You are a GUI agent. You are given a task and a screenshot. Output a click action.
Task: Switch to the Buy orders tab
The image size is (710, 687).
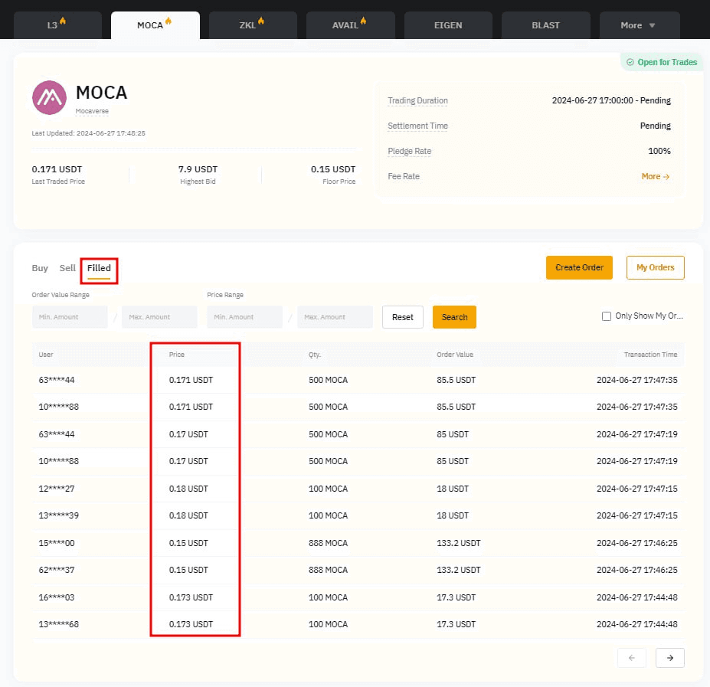click(40, 268)
